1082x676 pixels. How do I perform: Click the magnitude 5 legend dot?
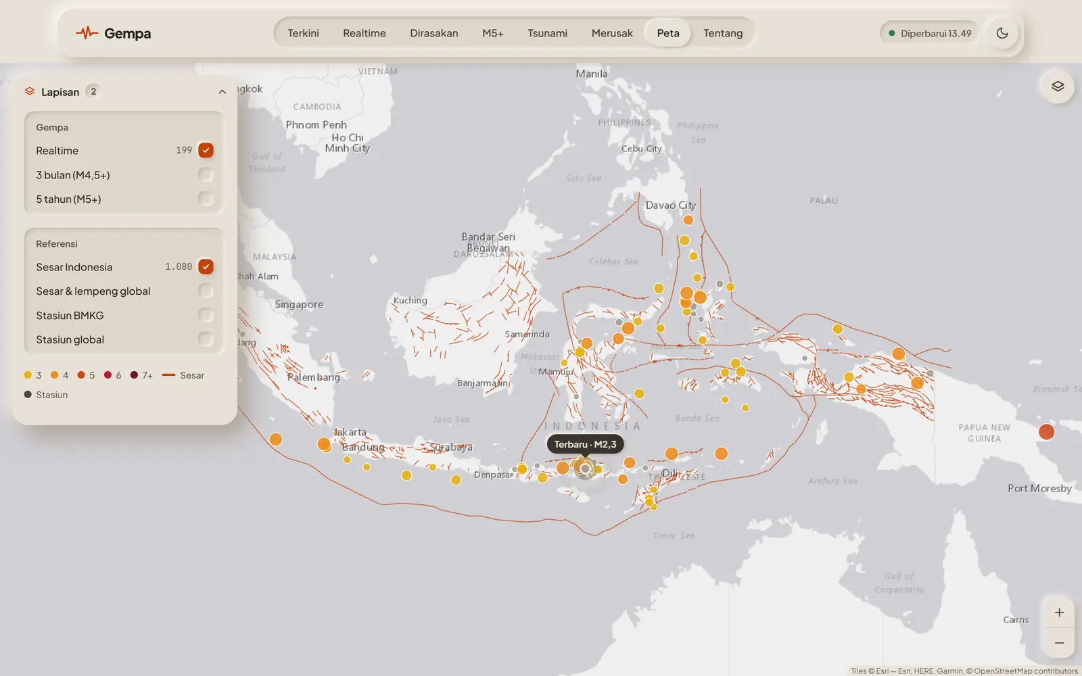coord(81,375)
